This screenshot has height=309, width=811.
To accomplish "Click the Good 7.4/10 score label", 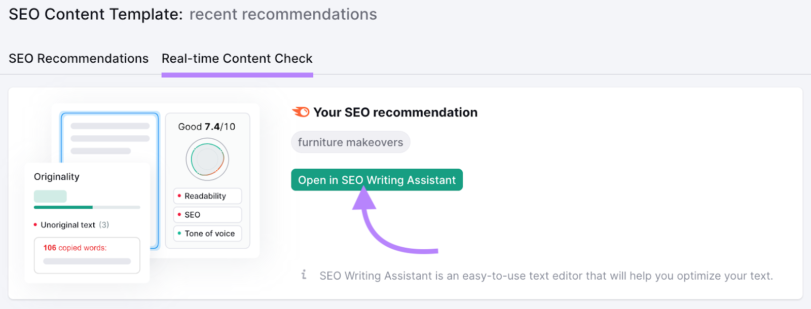I will (206, 126).
